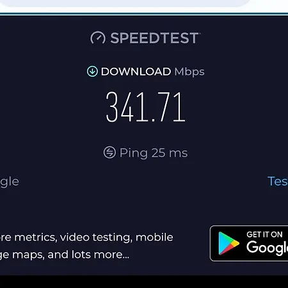Click the DOWNLOAD label
Screen dimensions: 288x288
coord(136,72)
